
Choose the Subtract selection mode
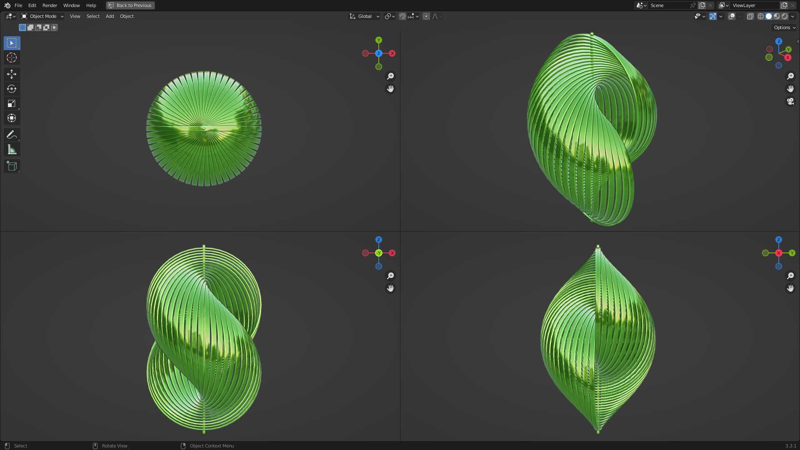pos(38,27)
